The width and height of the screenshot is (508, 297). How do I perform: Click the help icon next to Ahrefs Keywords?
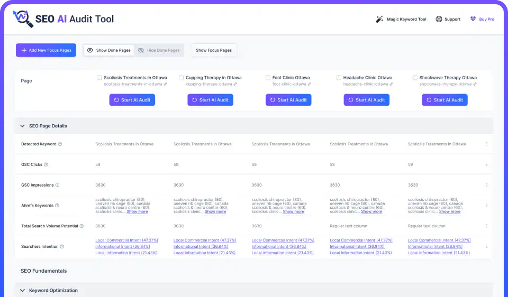click(x=57, y=206)
